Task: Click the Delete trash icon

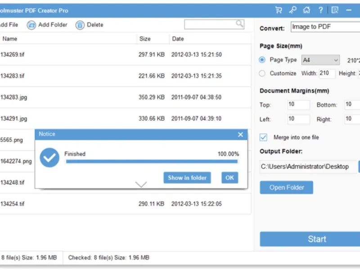Action: [80, 25]
